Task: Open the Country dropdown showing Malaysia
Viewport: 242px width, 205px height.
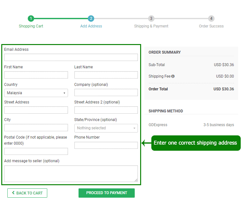Action: click(x=36, y=93)
